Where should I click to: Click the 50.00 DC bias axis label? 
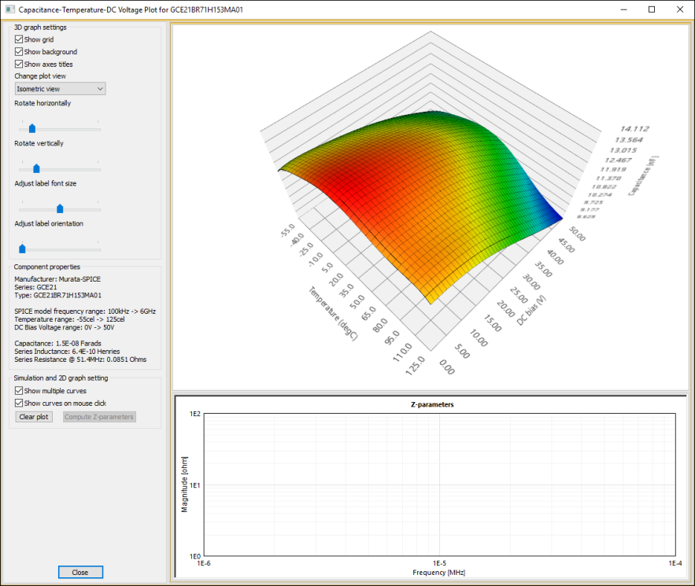(577, 234)
